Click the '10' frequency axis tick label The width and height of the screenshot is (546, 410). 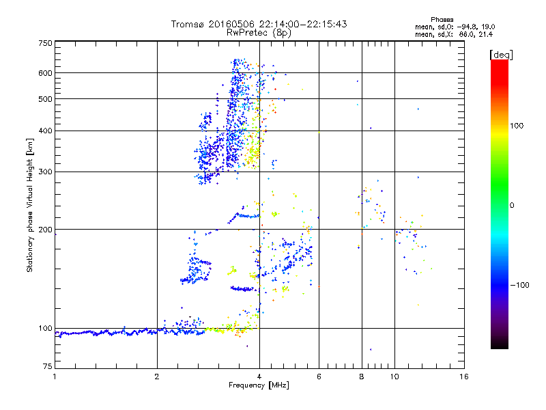pyautogui.click(x=394, y=377)
